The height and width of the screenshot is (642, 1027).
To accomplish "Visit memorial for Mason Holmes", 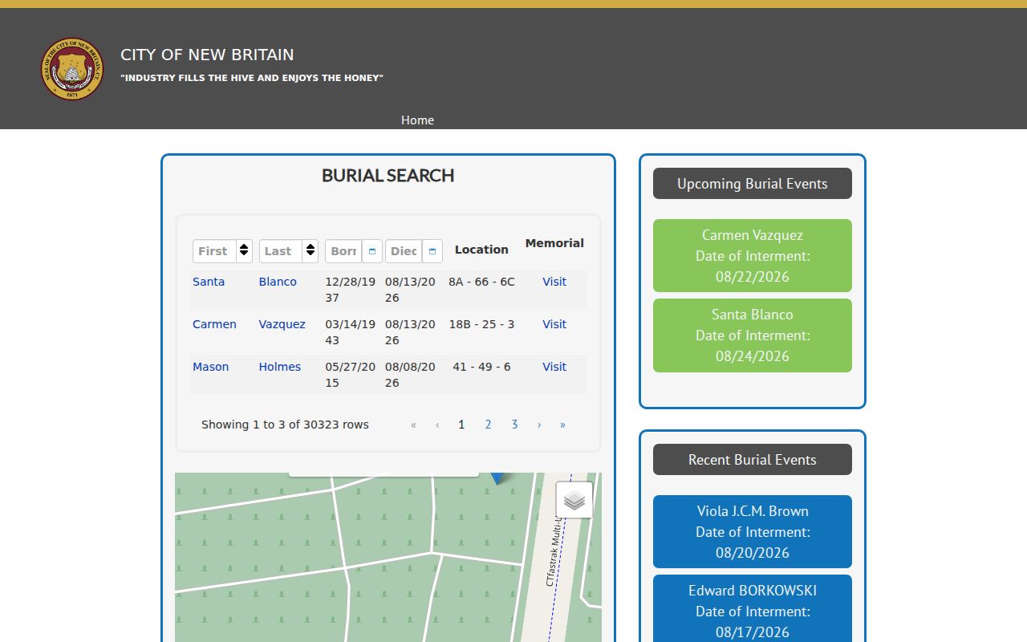I will [554, 367].
